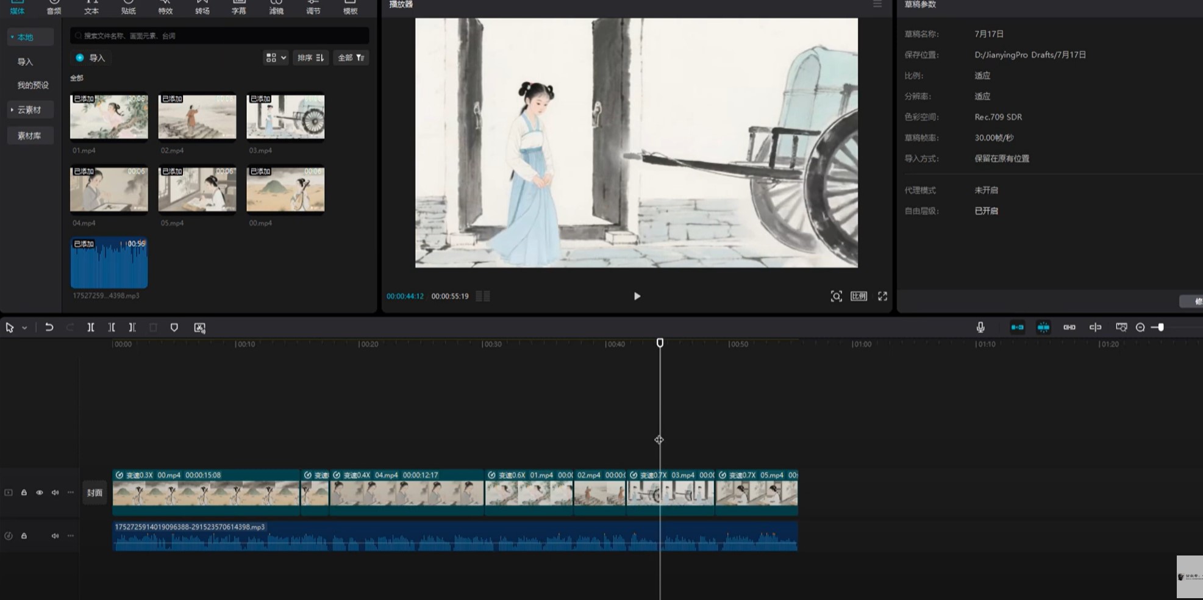1203x600 pixels.
Task: Open the 贴纸 (Stickers) tab
Action: (128, 7)
